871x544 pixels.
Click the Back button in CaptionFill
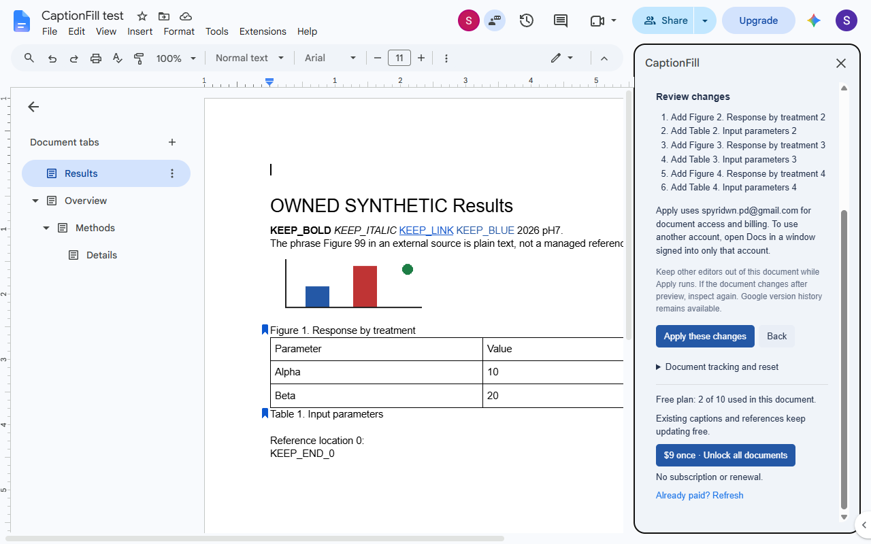coord(776,337)
